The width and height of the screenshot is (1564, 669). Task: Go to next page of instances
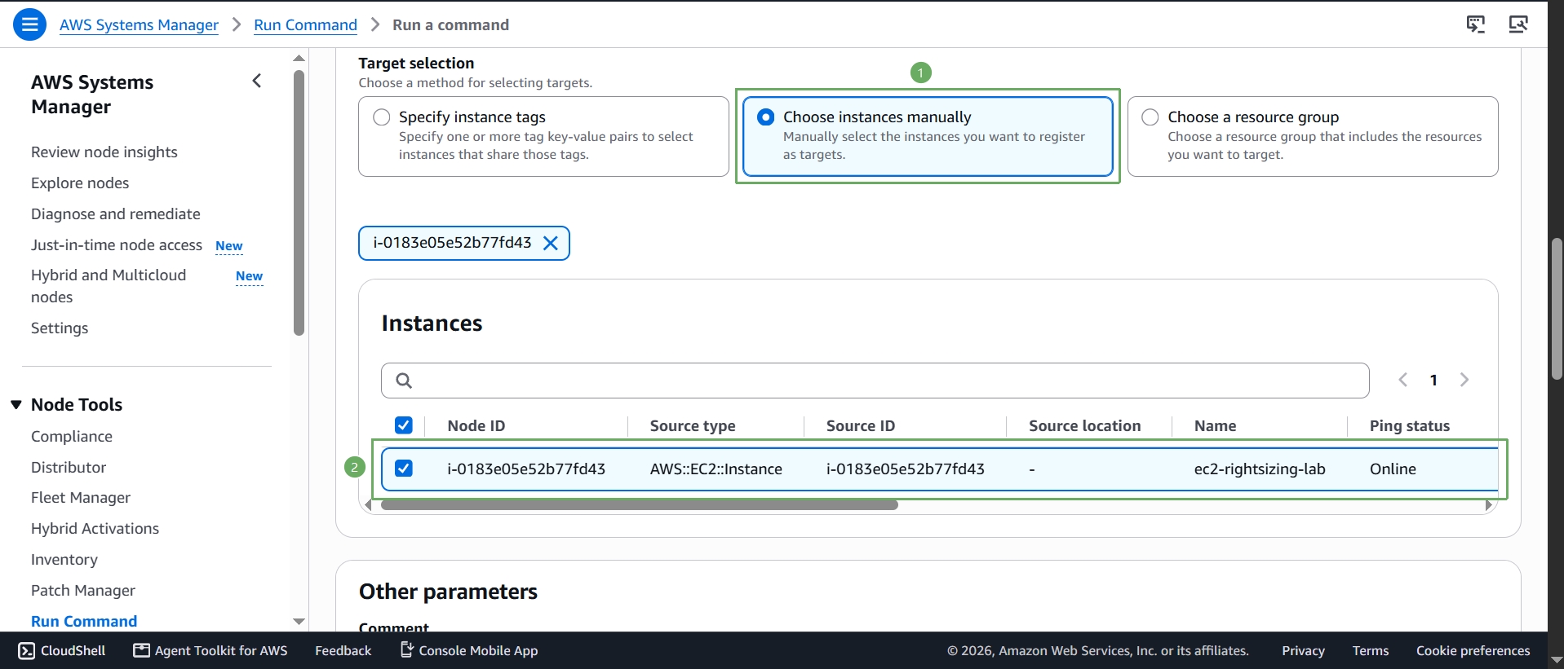pos(1464,380)
